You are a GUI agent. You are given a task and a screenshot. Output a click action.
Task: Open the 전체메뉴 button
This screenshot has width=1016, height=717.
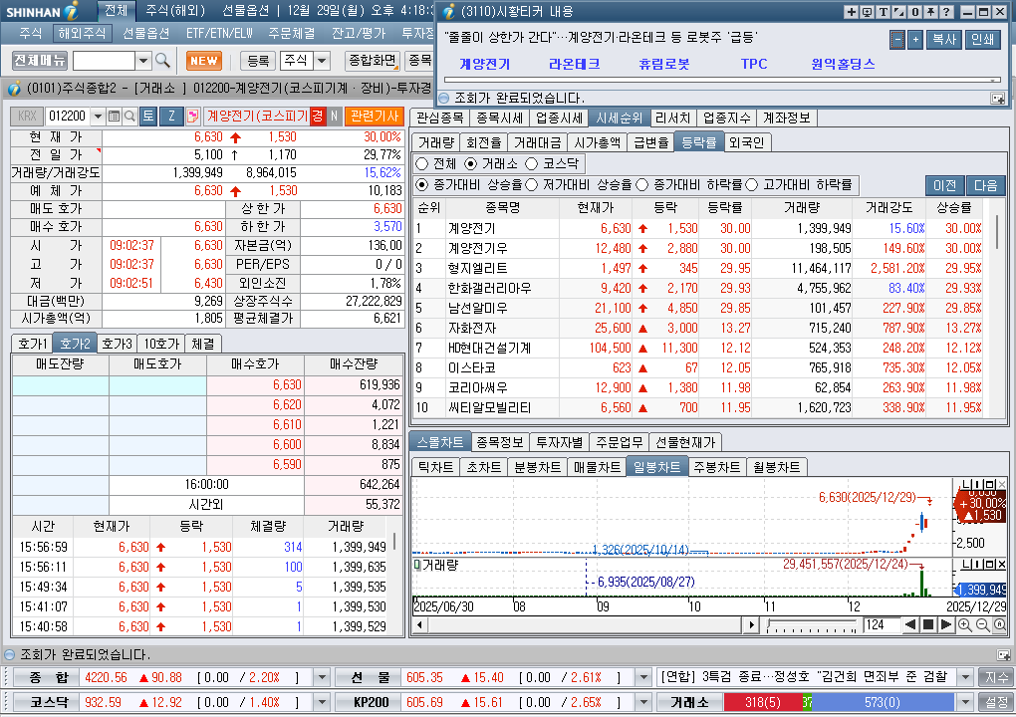[40, 61]
